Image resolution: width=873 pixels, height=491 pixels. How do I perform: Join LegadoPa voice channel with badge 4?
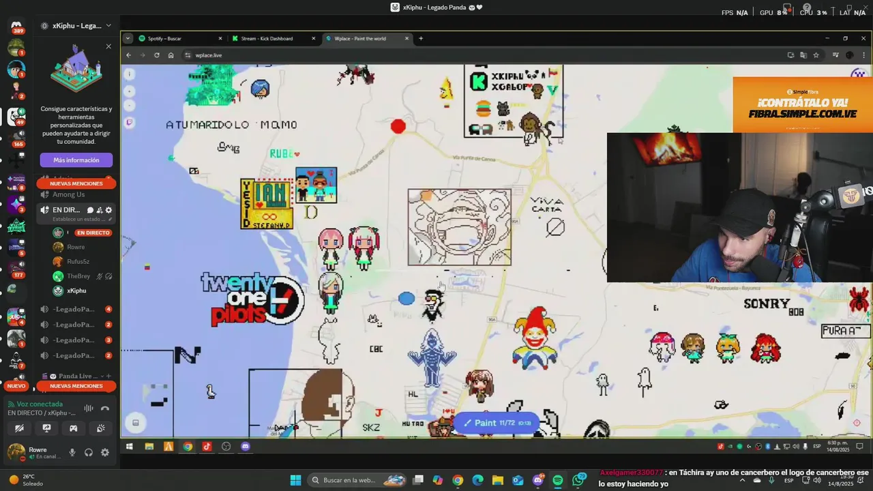pos(76,310)
